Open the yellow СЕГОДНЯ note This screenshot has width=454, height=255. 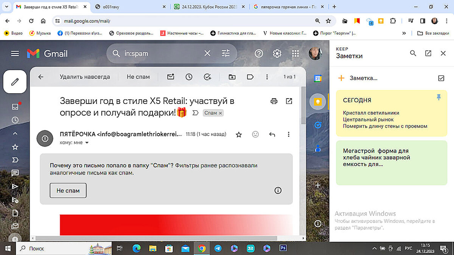pyautogui.click(x=391, y=113)
